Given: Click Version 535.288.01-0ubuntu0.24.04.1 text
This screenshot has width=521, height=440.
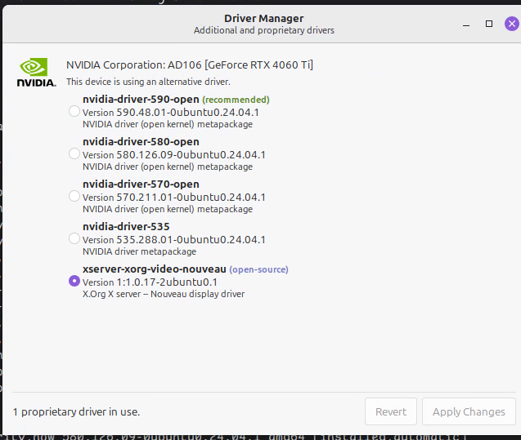Looking at the screenshot, I should (x=174, y=240).
